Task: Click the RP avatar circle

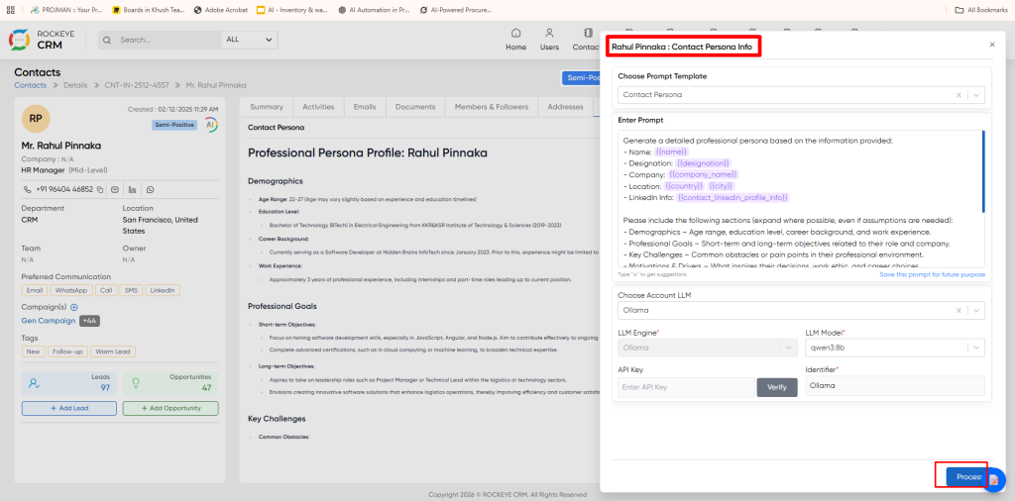Action: pos(36,119)
